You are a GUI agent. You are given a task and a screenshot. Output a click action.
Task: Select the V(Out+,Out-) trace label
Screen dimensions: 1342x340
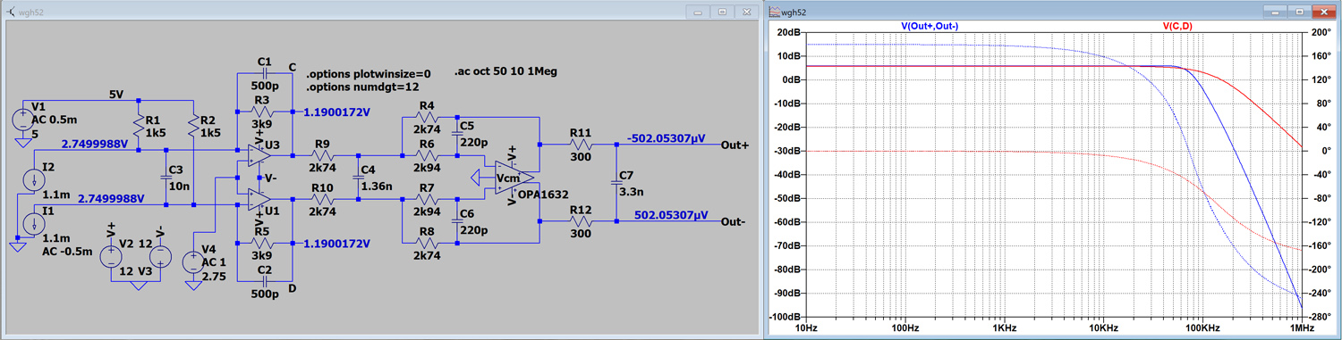tap(930, 27)
